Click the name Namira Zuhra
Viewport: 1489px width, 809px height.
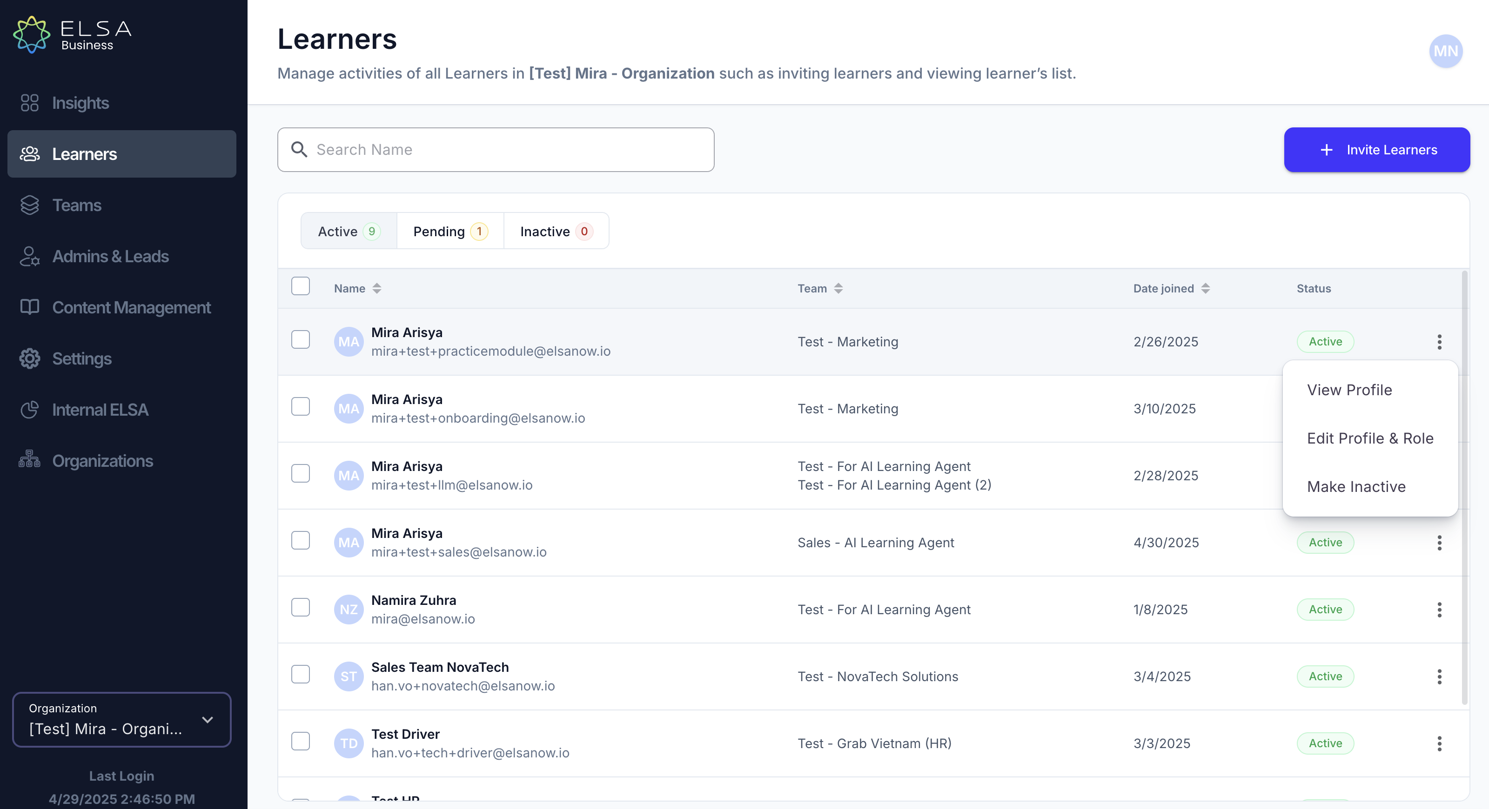tap(413, 601)
